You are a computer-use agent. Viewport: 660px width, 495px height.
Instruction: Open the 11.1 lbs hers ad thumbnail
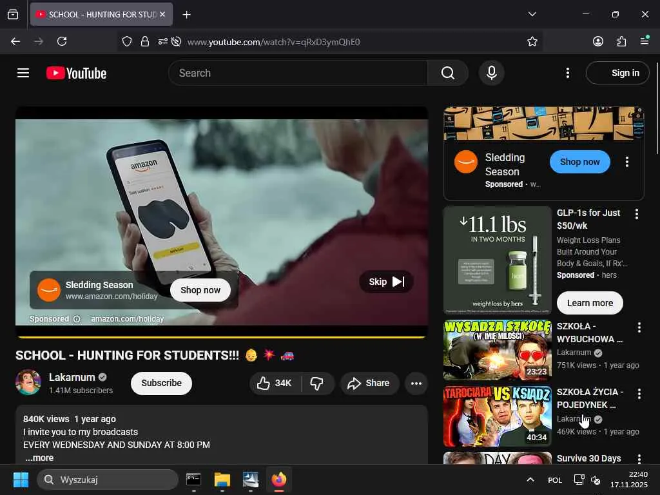(x=498, y=260)
